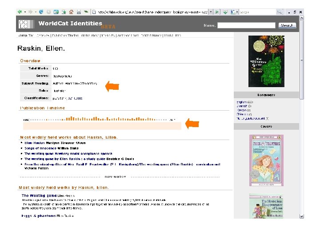Open 'Figgs & phantoms' work link
The width and height of the screenshot is (320, 240).
[38, 216]
